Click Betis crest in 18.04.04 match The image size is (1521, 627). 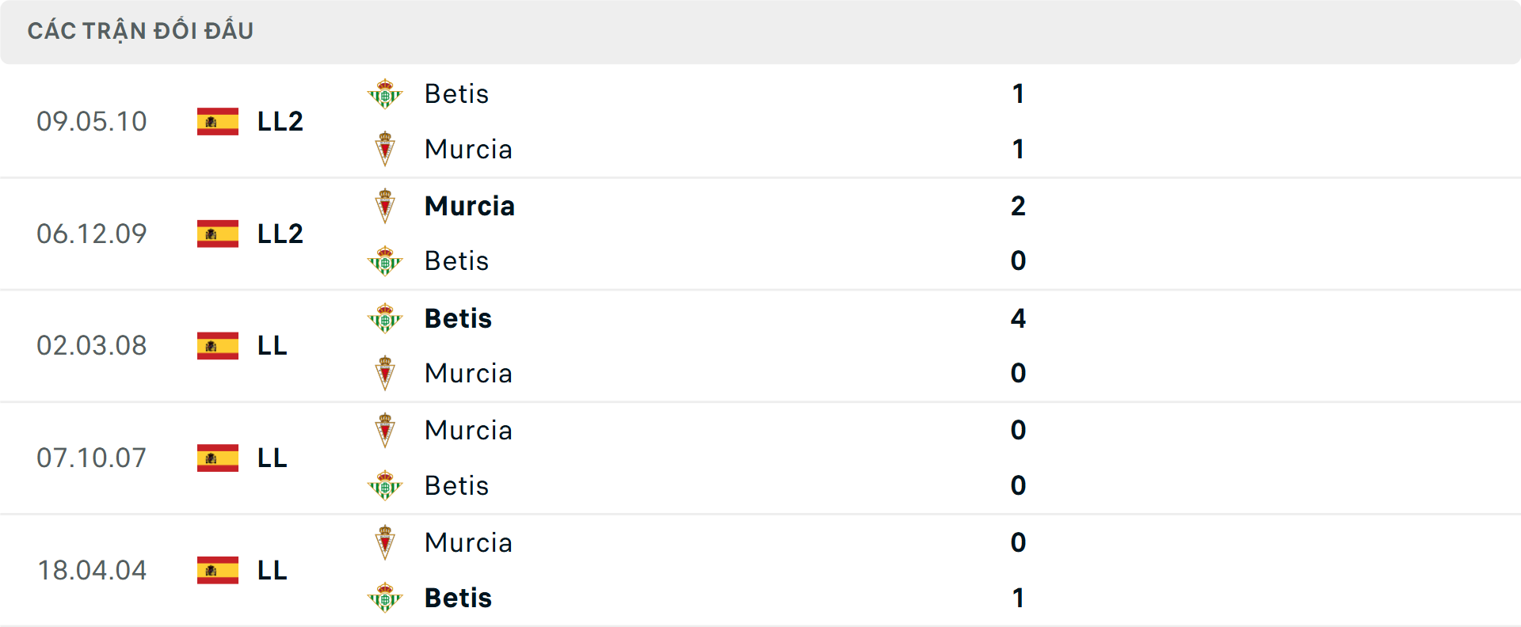pyautogui.click(x=385, y=598)
